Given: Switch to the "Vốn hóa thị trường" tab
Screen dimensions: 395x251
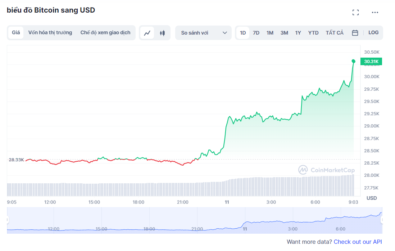Looking at the screenshot, I should click(x=50, y=32).
